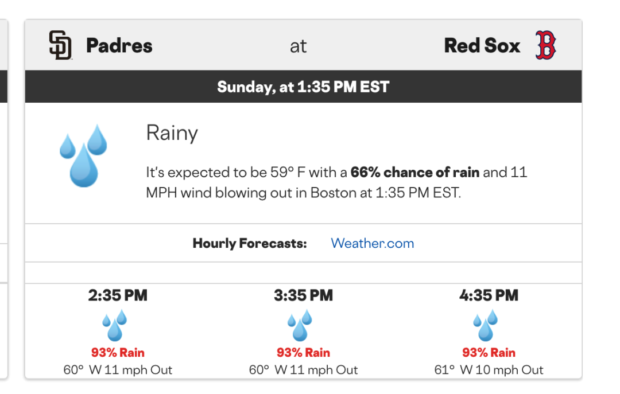Click the 2:35 PM rain drops icon
The image size is (620, 394).
[x=115, y=325]
